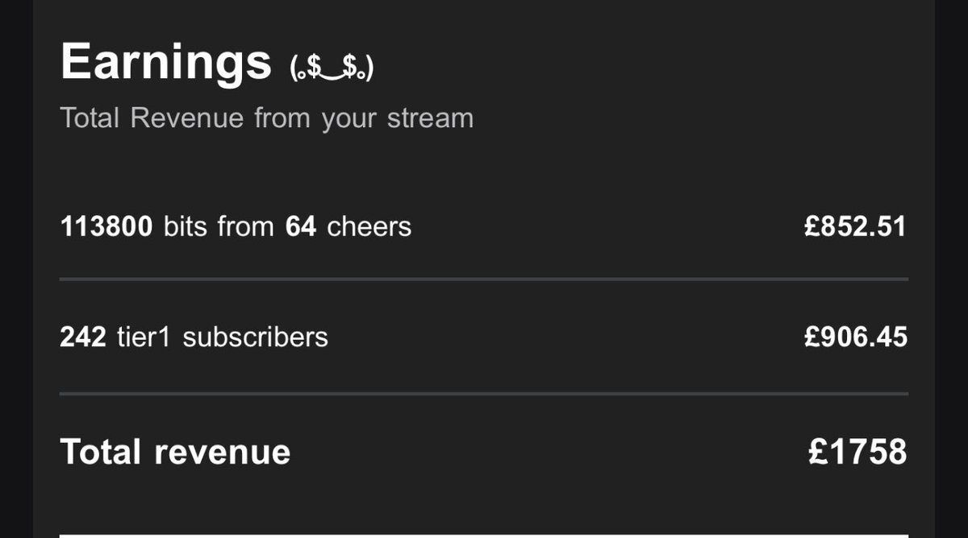968x538 pixels.
Task: Click the word 'Revenue' in the subtitle
Action: coord(187,118)
